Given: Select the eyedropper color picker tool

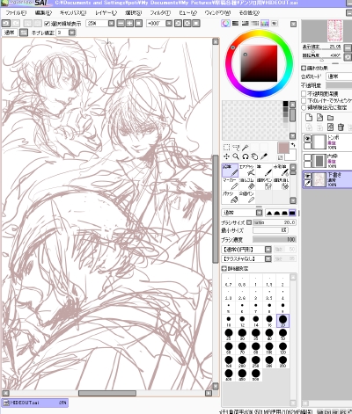Looking at the screenshot, I should (264, 156).
